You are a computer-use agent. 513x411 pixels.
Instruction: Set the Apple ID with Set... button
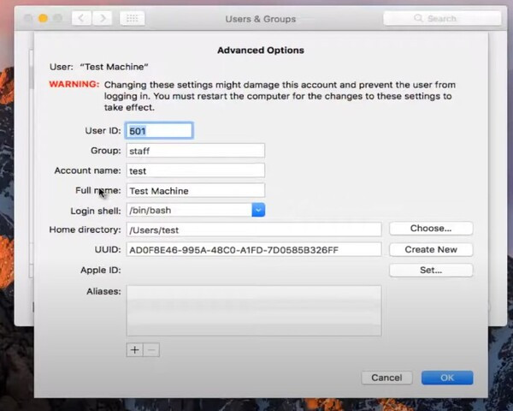pyautogui.click(x=431, y=271)
